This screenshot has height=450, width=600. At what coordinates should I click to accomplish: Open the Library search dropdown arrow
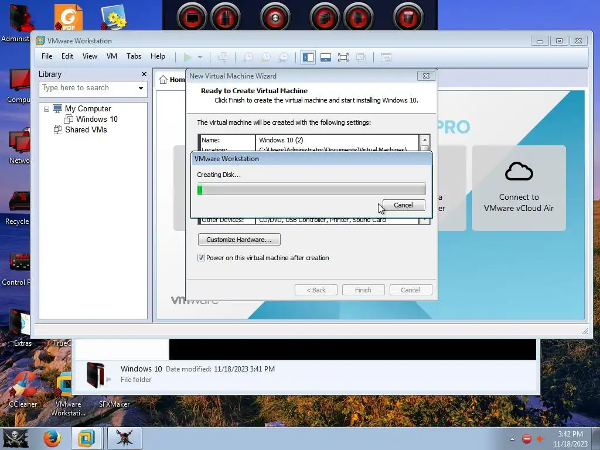(141, 88)
